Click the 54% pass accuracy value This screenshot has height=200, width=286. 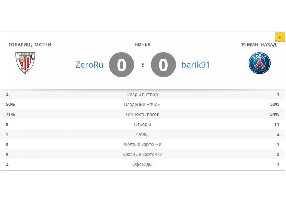[275, 114]
